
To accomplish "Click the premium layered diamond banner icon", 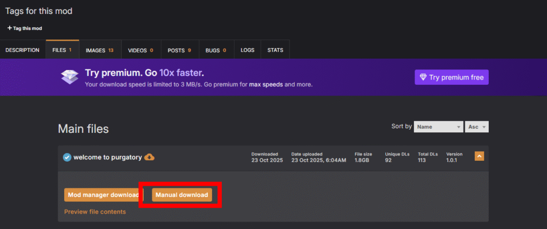I will pos(69,77).
